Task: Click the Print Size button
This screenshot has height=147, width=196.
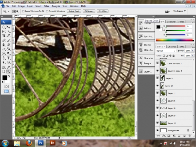Action: point(103,11)
